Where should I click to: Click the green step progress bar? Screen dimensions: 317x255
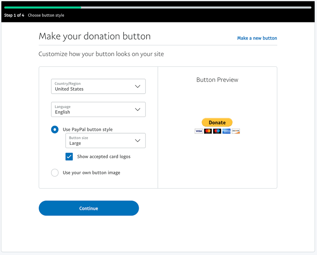coord(43,7)
